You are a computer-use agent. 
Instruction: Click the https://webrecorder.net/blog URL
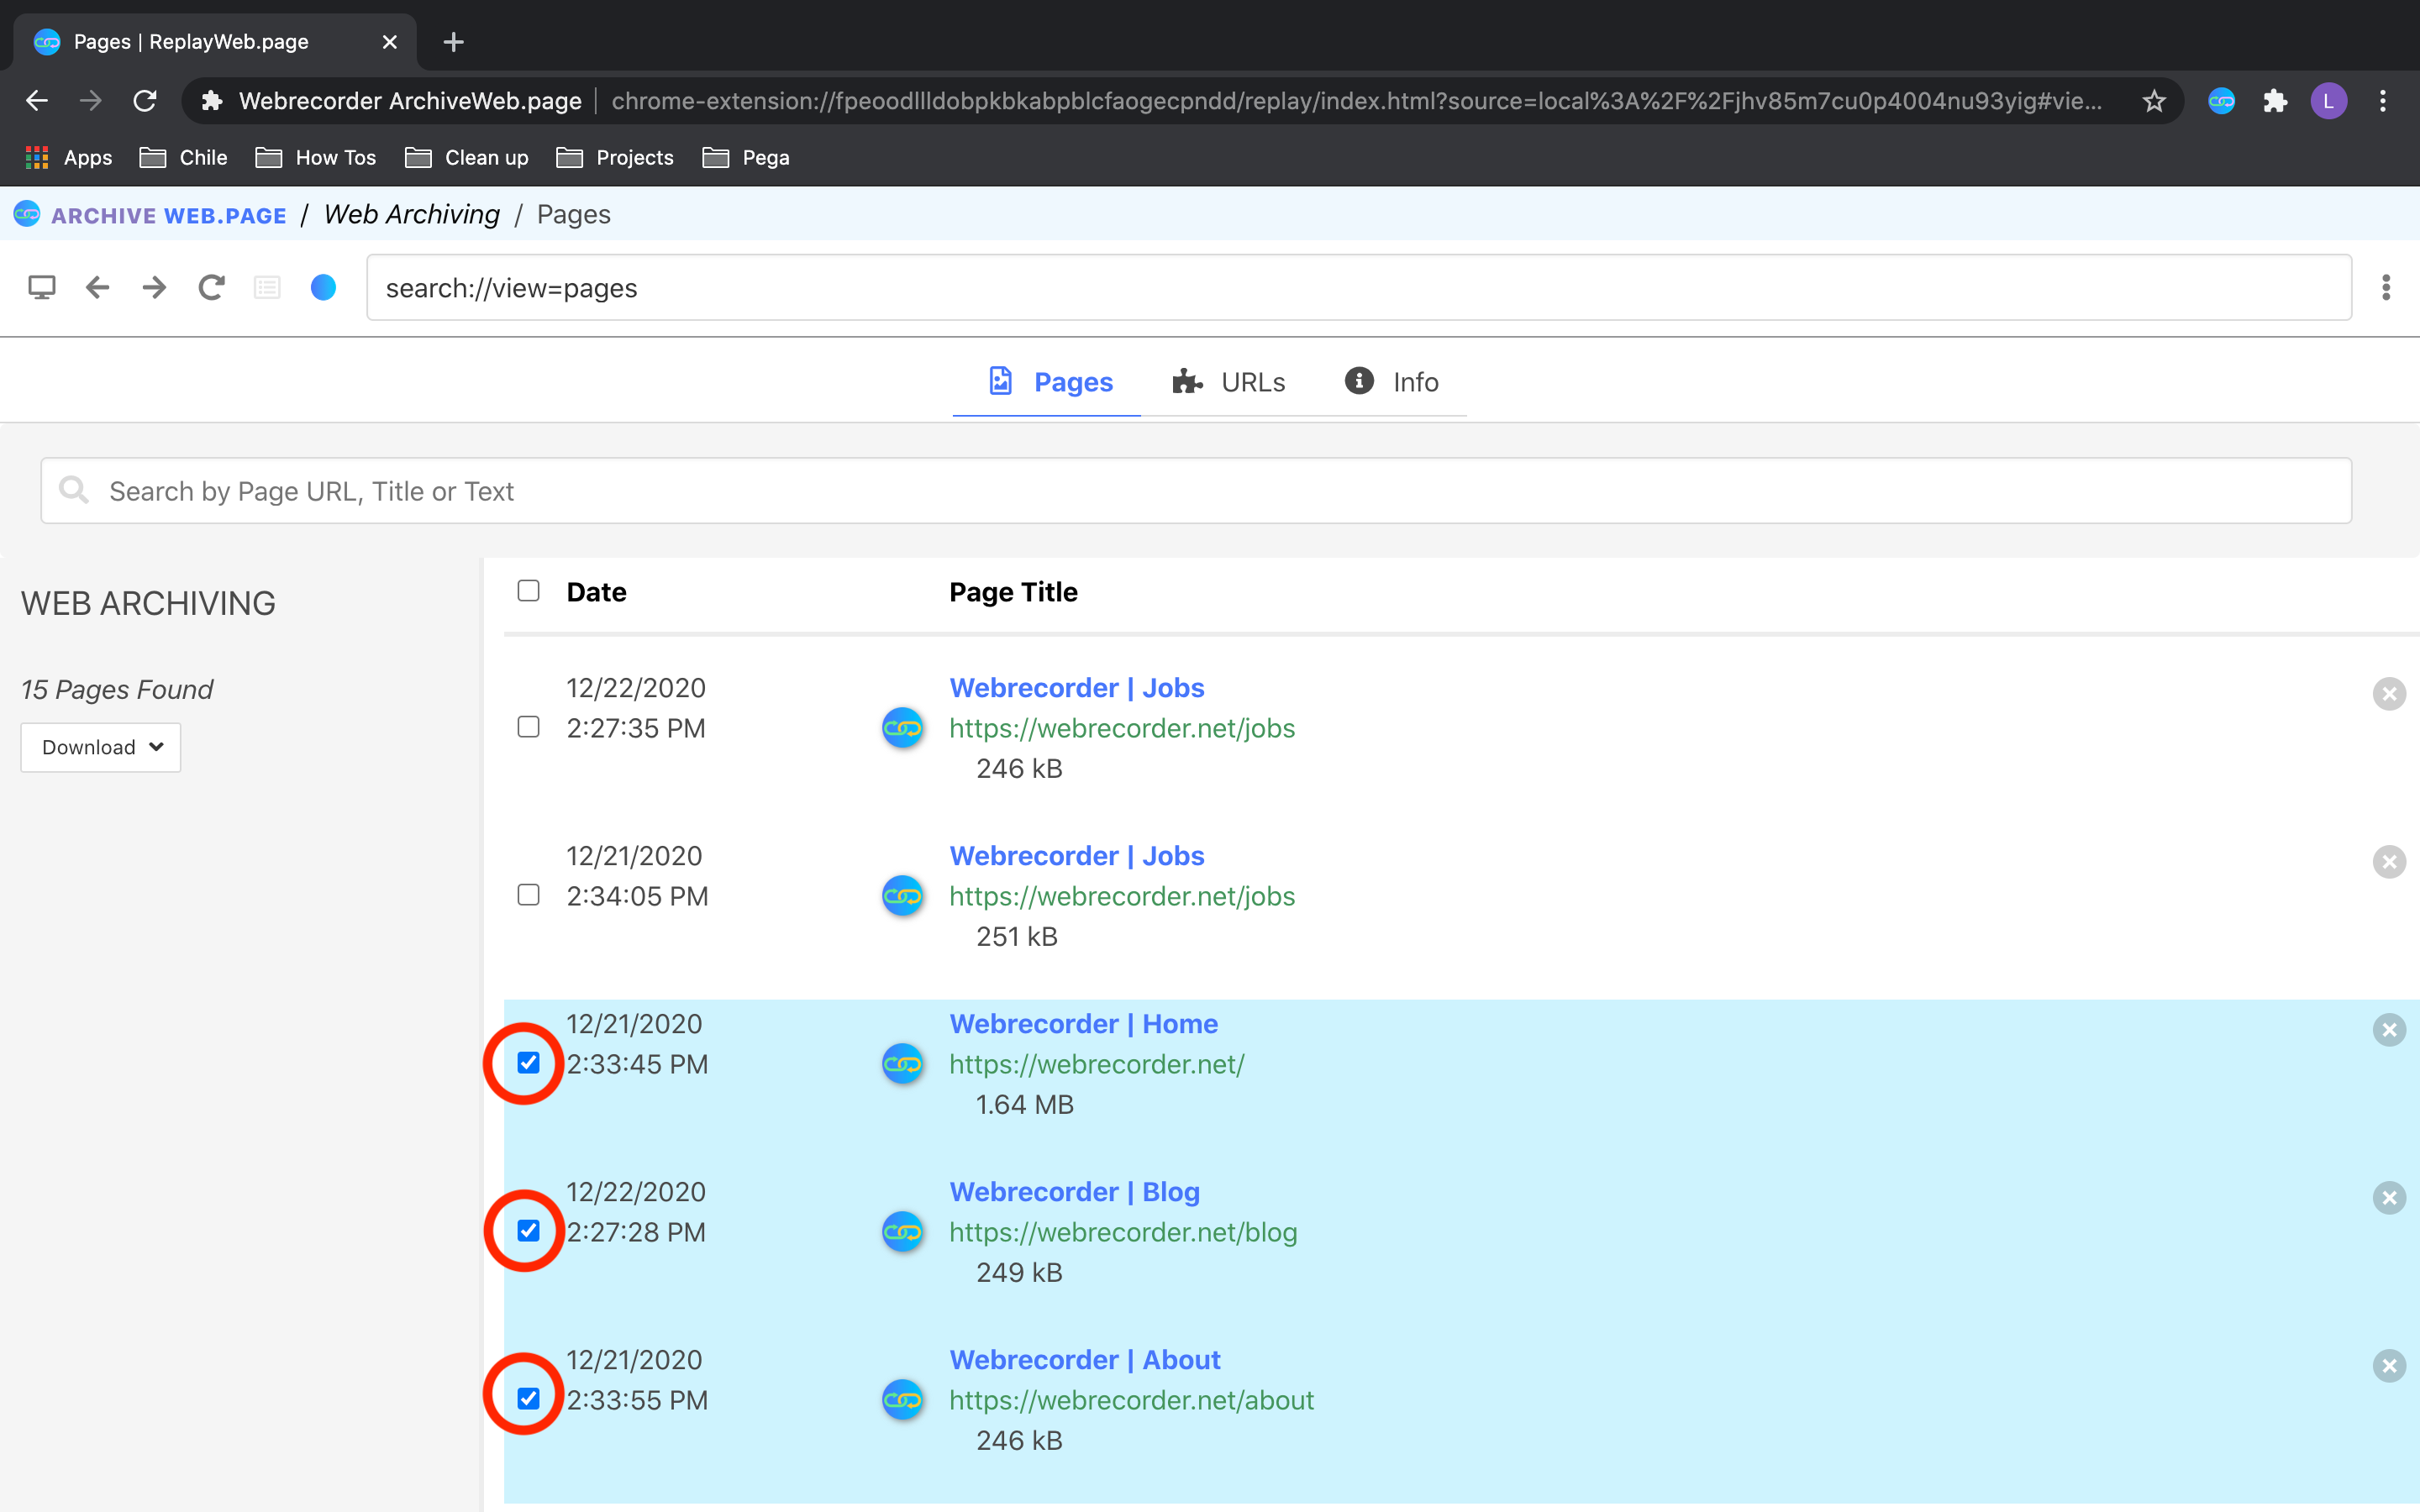click(1123, 1232)
